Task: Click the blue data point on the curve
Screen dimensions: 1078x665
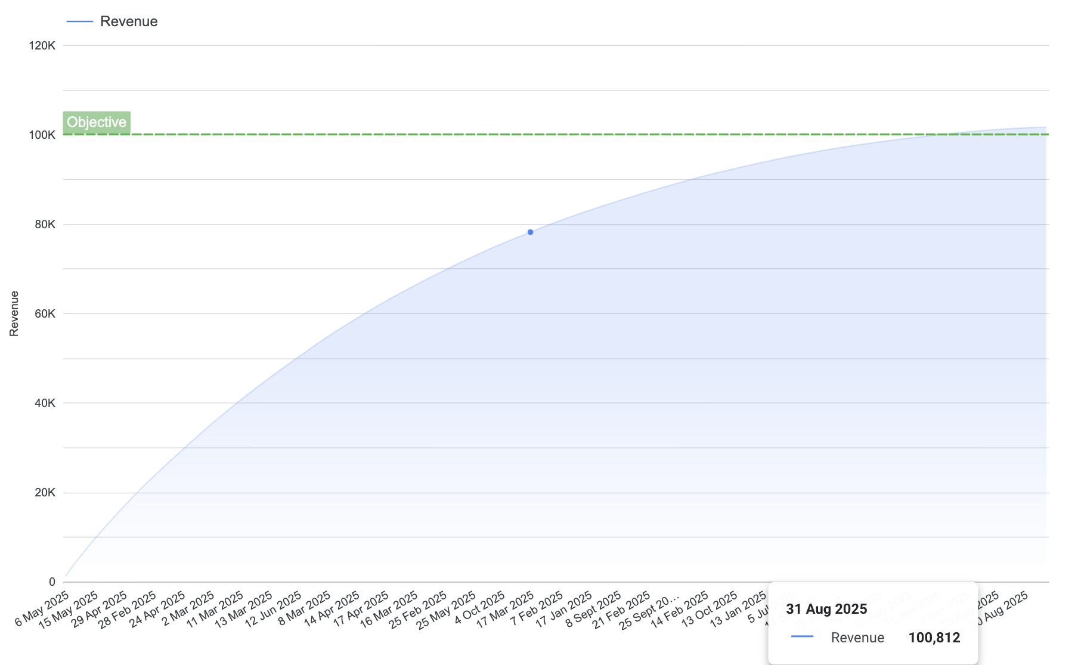Action: coord(529,232)
